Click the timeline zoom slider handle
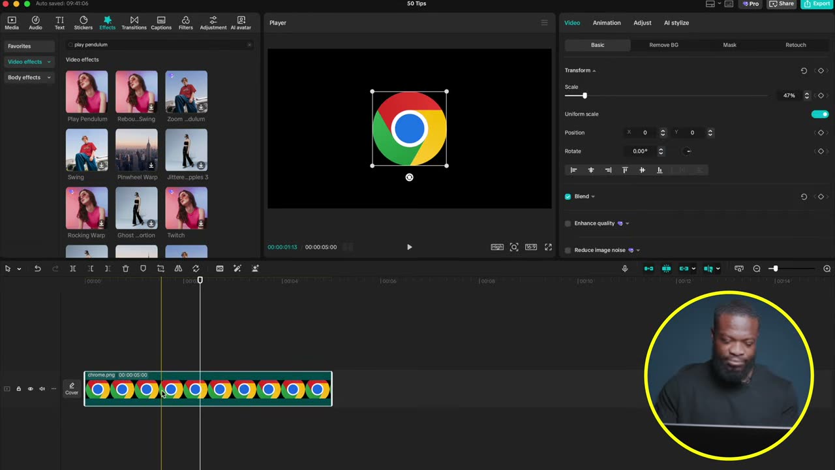The height and width of the screenshot is (470, 835). (x=774, y=268)
